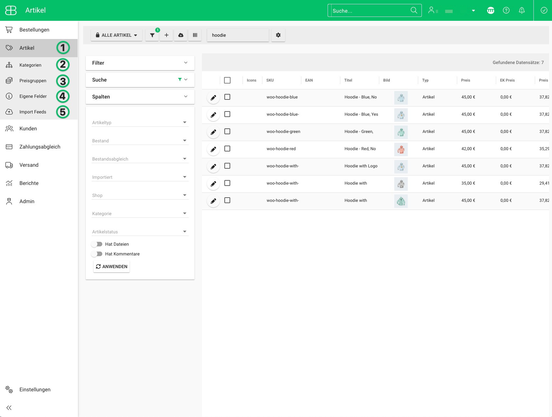
Task: Enable the Hat Kommentare toggle
Action: [97, 254]
